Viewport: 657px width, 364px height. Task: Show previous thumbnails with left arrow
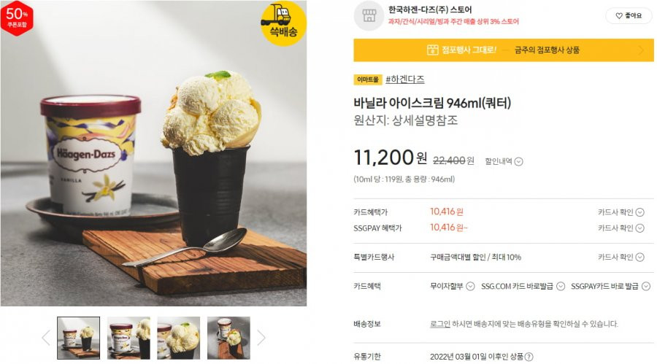point(46,338)
